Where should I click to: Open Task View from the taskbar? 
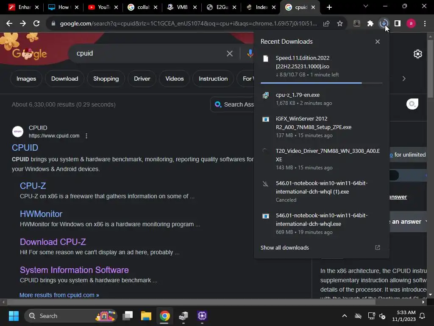pos(128,316)
